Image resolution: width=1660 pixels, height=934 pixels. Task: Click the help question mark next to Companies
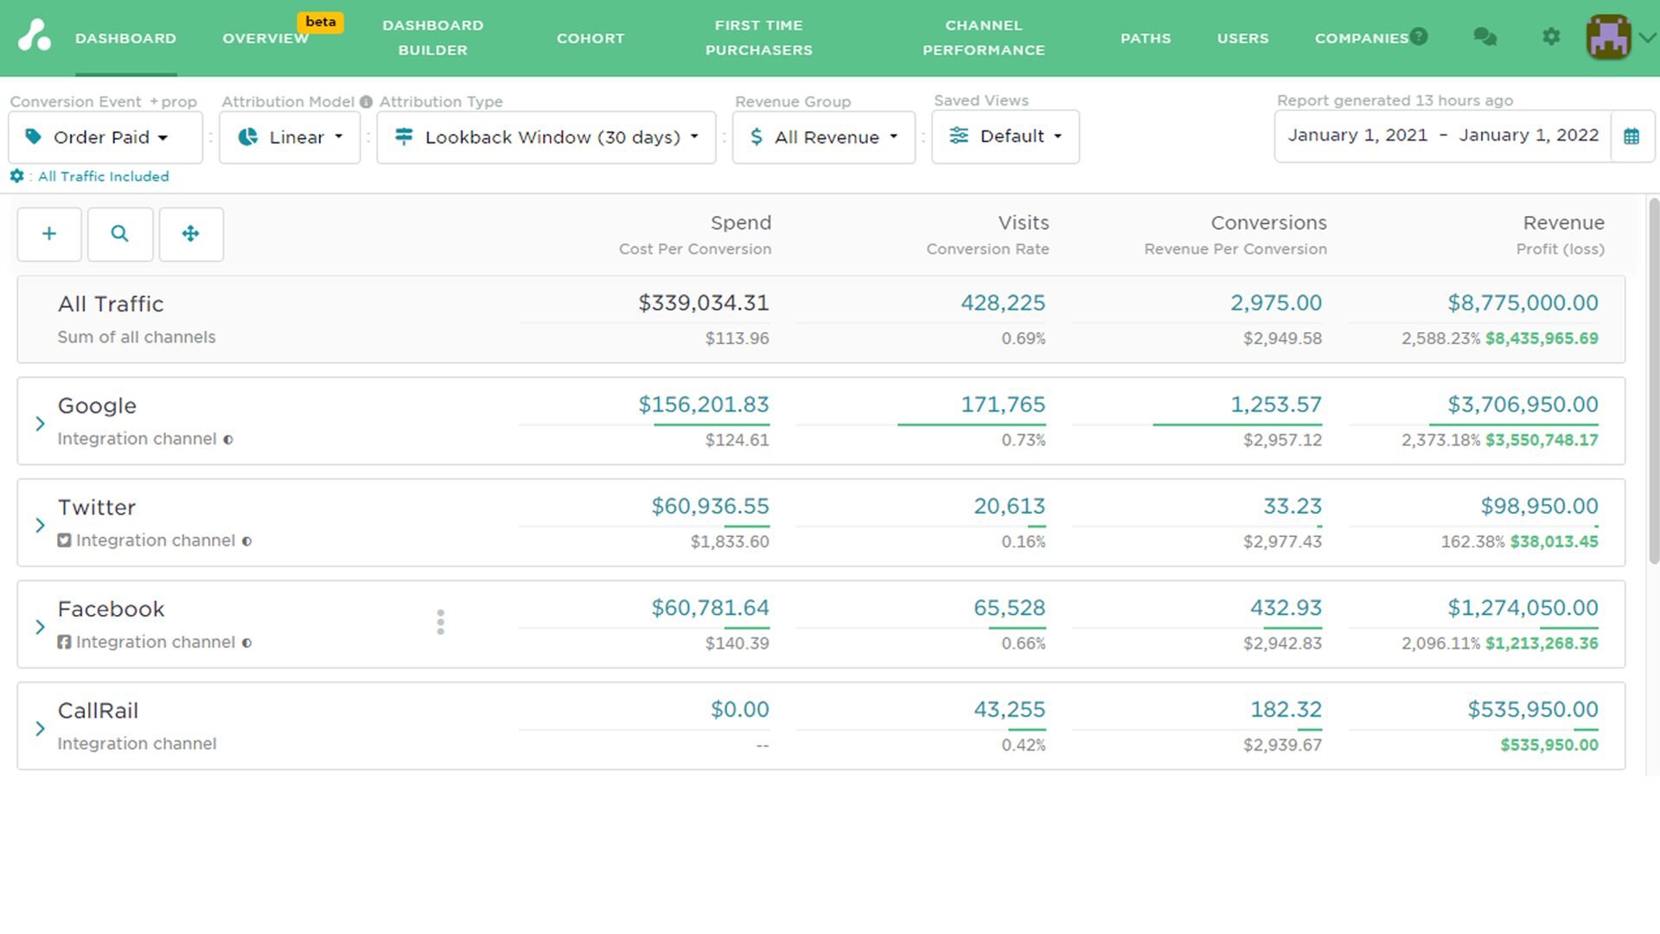point(1419,35)
